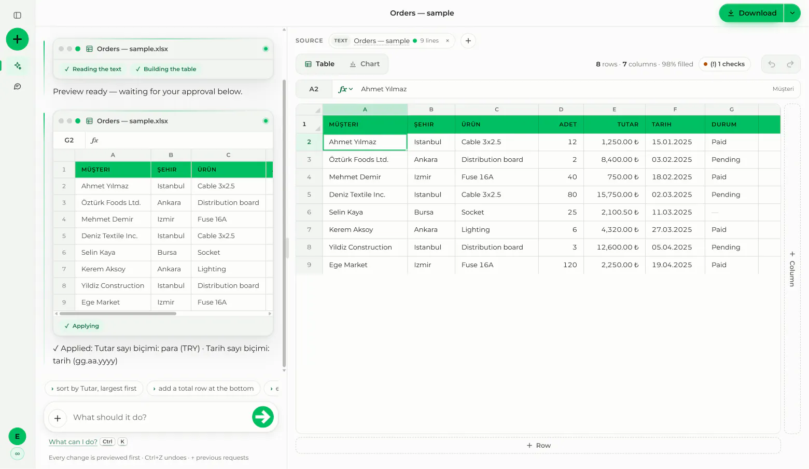
Task: Focus the 'What should it do?' prompt field
Action: pyautogui.click(x=159, y=418)
